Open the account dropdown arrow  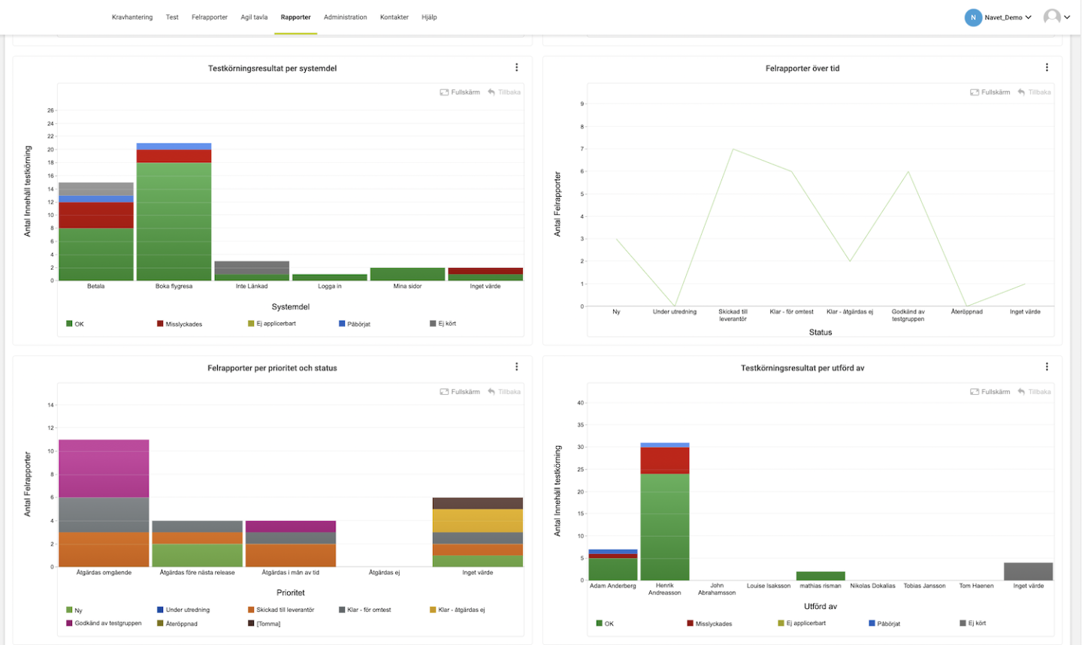click(x=1068, y=16)
